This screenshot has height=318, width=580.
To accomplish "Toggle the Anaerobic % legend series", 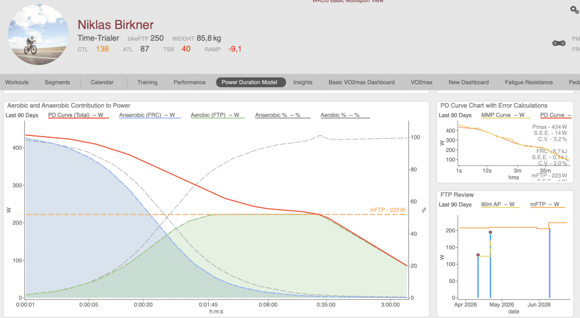I will [x=283, y=115].
